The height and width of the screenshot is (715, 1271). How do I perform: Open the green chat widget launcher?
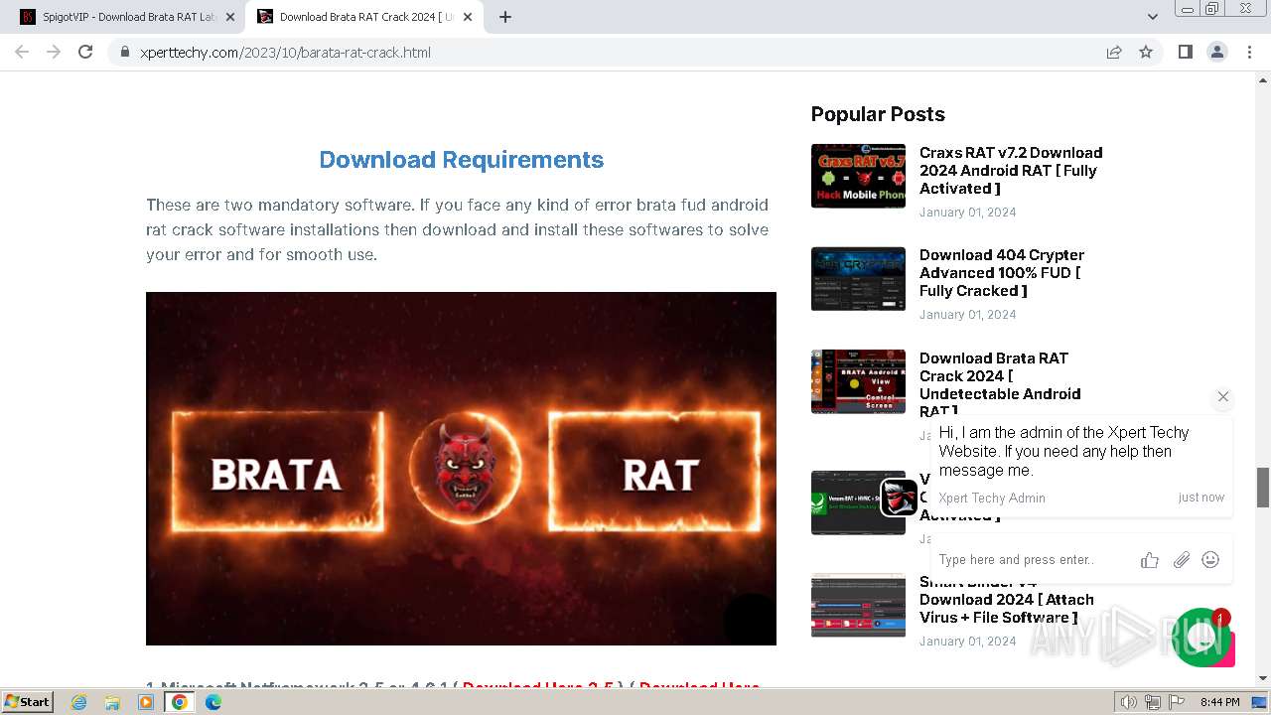pos(1202,638)
